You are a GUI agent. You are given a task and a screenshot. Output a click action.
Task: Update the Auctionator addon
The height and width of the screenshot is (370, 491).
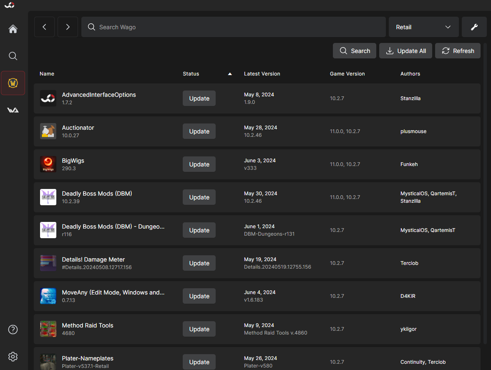tap(199, 131)
